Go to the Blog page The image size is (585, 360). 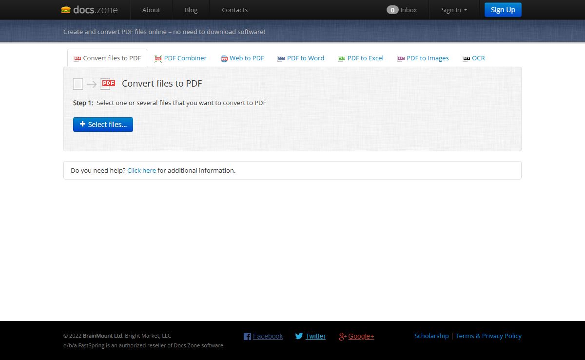click(x=191, y=10)
